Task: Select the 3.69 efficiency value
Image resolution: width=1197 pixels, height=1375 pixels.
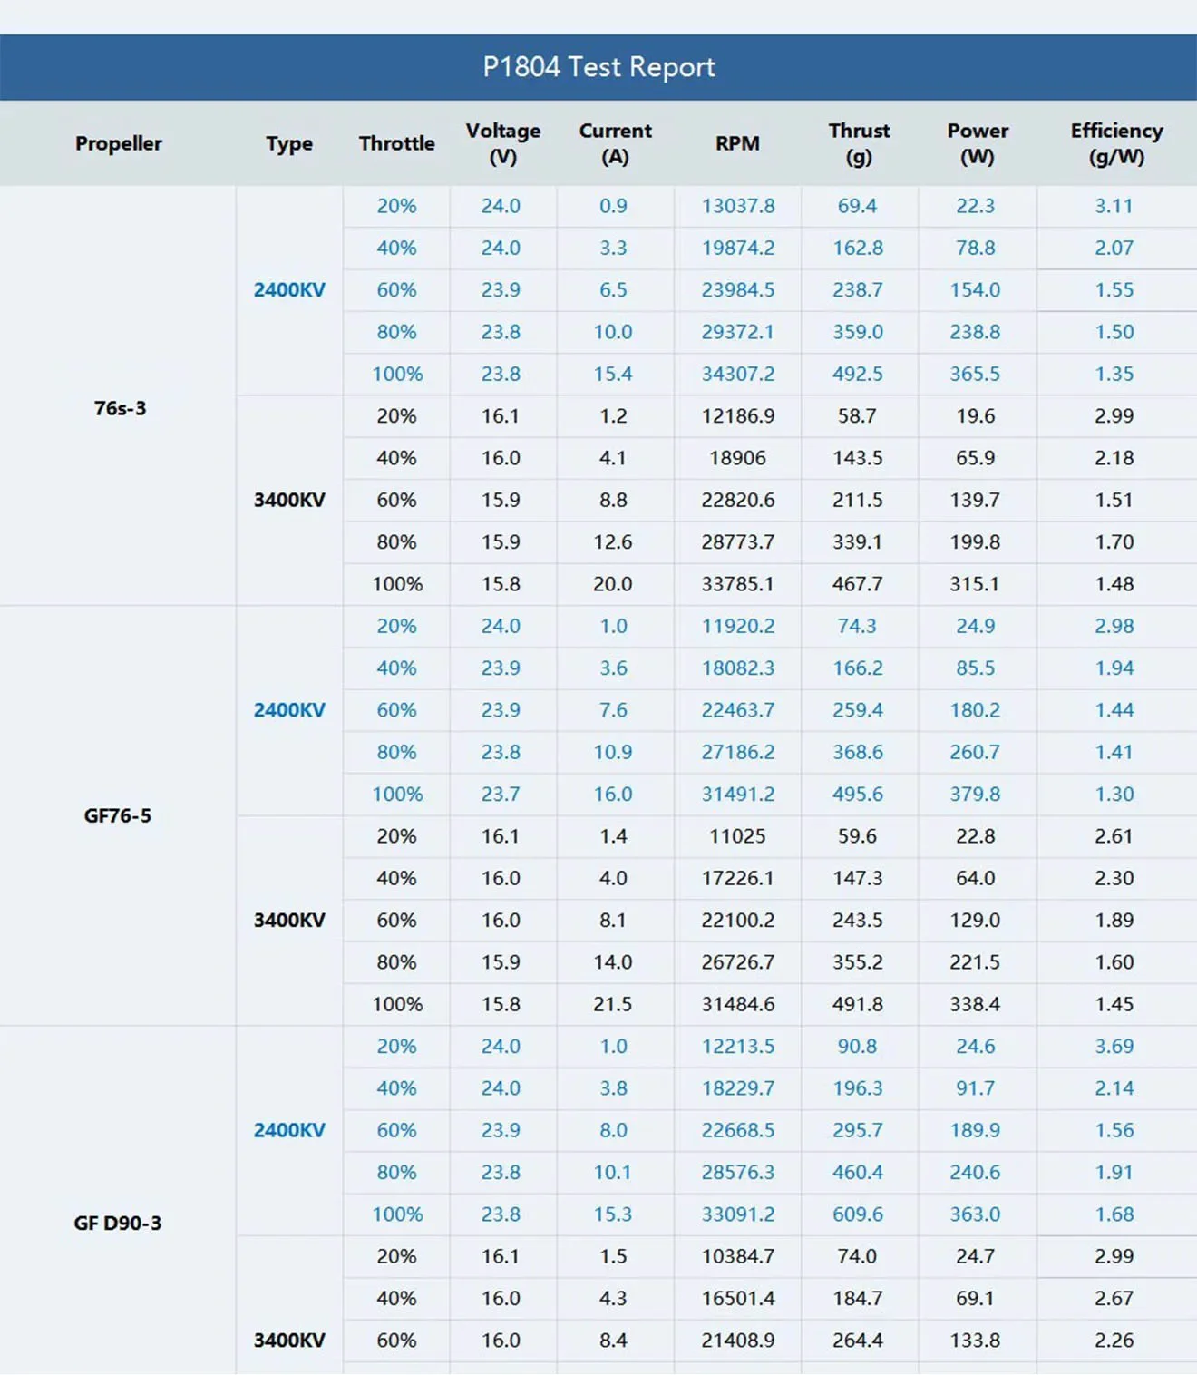Action: [x=1114, y=1046]
